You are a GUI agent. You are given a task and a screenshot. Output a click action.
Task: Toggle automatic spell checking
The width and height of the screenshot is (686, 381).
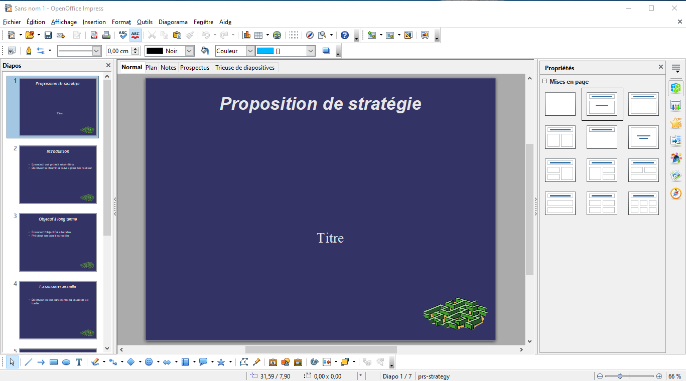click(x=135, y=35)
